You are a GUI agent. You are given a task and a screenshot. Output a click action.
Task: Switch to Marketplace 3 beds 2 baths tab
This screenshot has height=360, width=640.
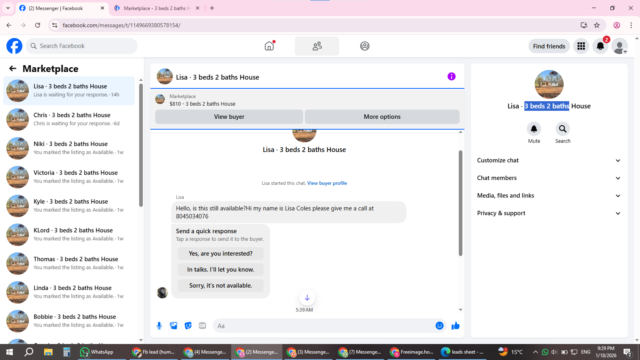pos(156,8)
